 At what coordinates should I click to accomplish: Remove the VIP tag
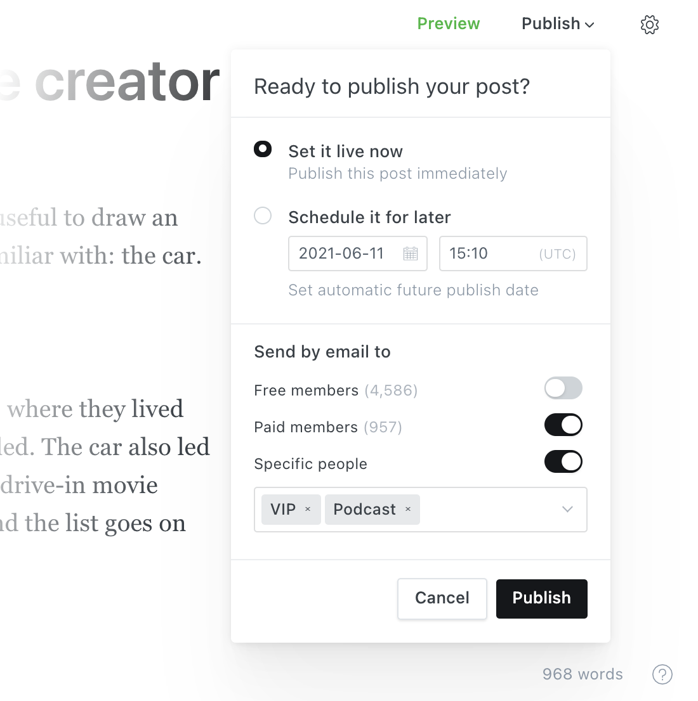tap(308, 509)
